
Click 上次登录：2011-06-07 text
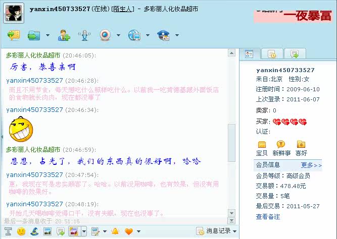287,99
